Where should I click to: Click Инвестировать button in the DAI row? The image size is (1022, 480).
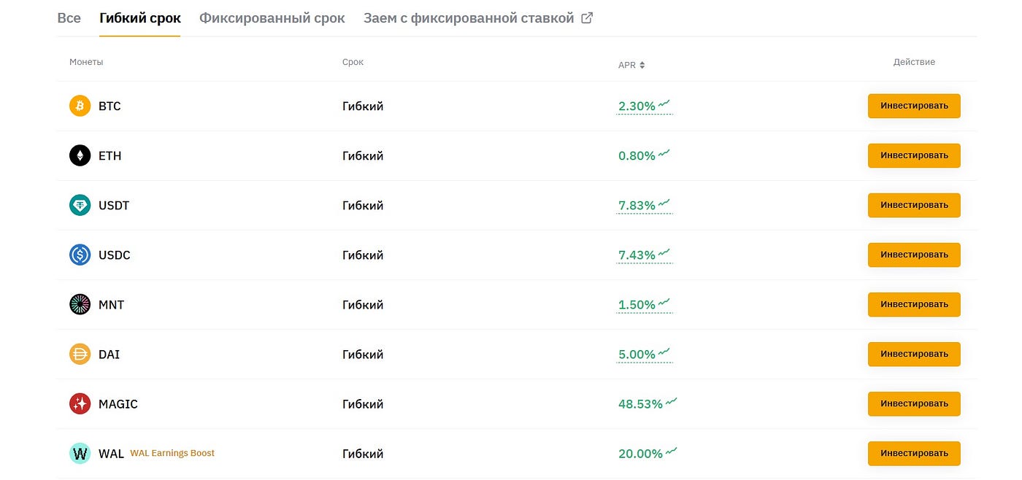tap(913, 354)
